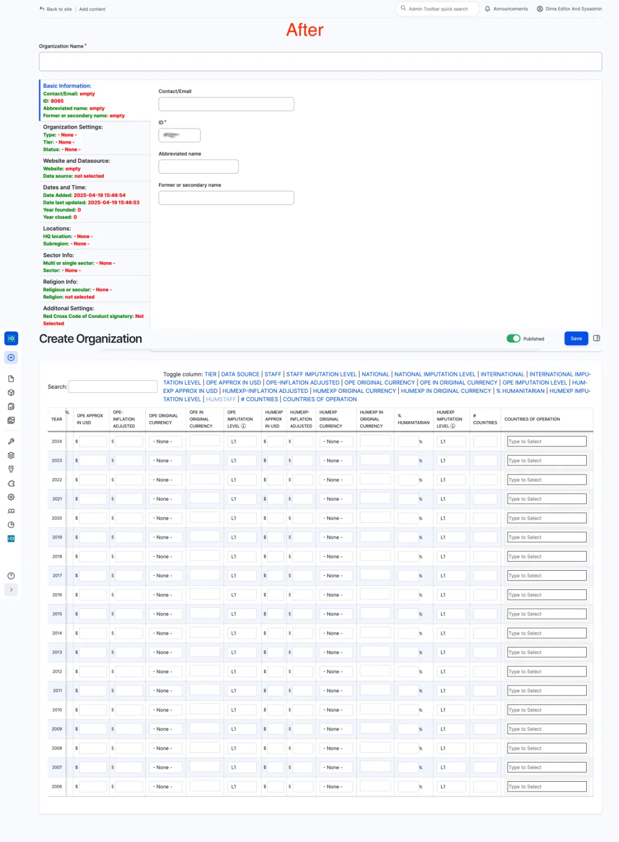Toggle the TIER column visibility

(x=210, y=374)
